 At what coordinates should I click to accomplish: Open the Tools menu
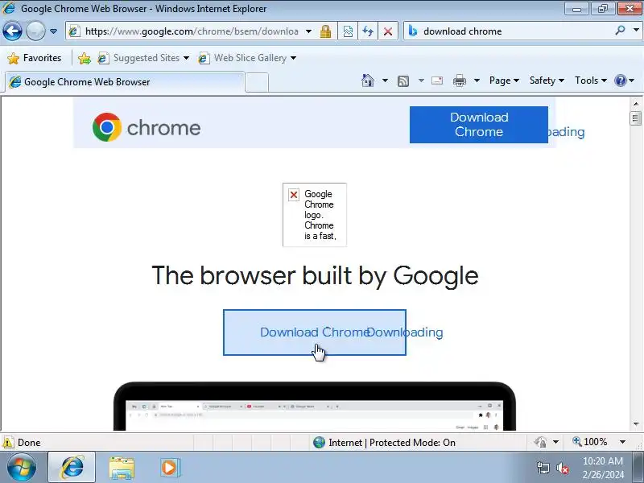tap(591, 80)
